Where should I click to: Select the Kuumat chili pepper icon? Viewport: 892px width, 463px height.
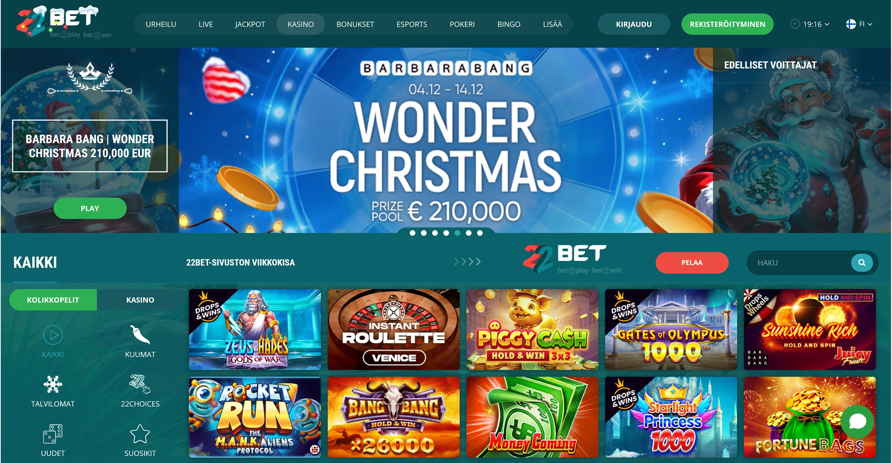pos(140,335)
